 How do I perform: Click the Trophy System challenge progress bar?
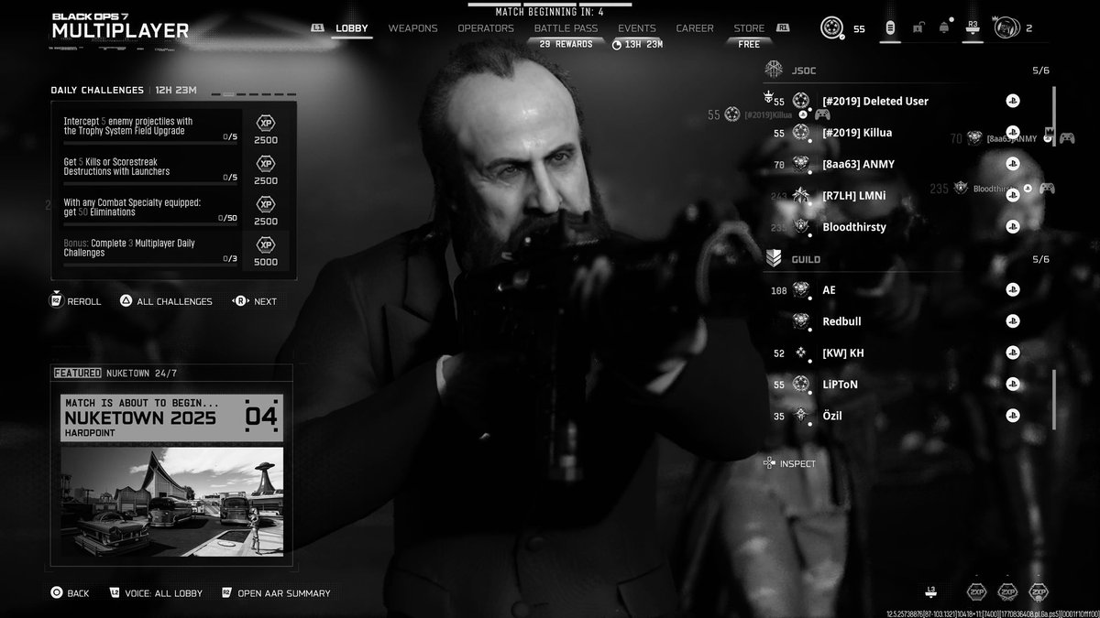[150, 143]
